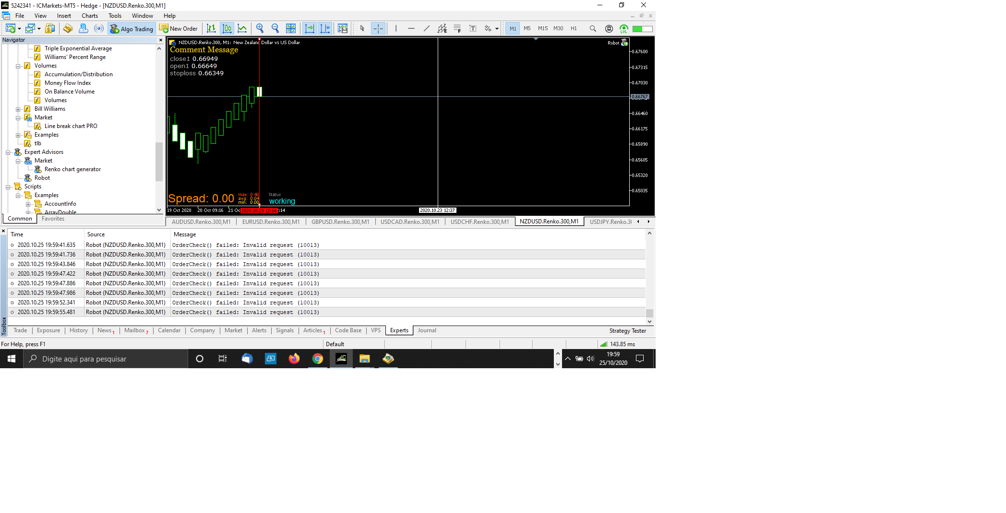
Task: Select Line break chart PRO indicator
Action: tap(71, 126)
